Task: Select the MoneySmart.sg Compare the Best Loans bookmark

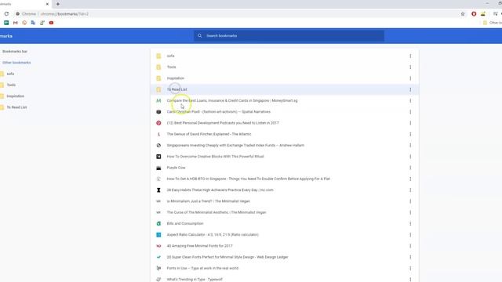Action: (284, 101)
